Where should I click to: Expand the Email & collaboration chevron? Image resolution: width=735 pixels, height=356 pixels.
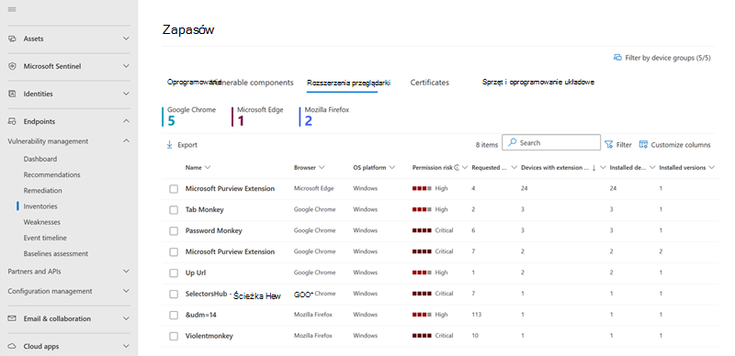coord(126,318)
